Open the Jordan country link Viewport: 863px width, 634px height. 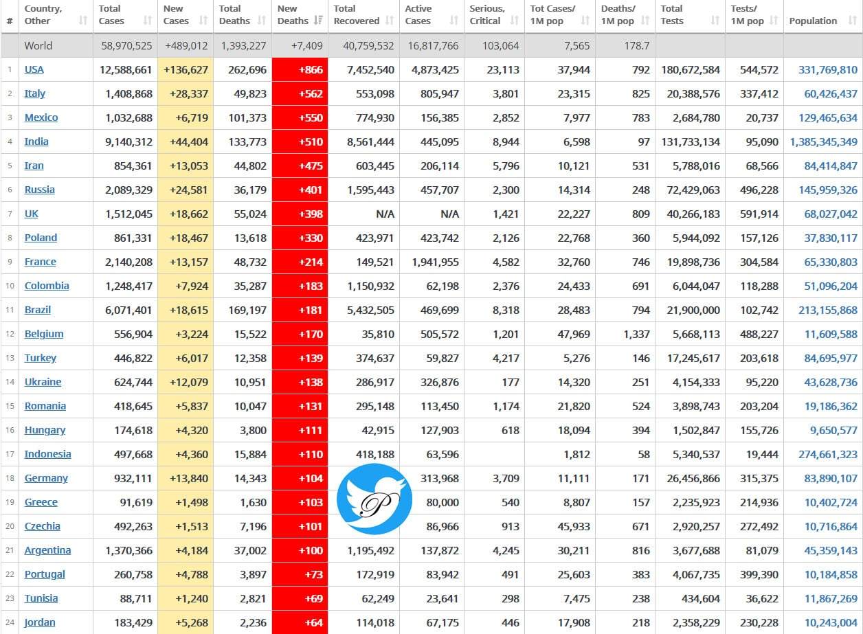pyautogui.click(x=40, y=622)
